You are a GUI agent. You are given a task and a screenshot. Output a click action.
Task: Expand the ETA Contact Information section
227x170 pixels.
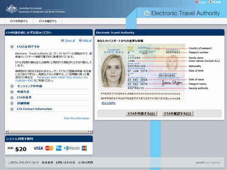[x=12, y=109]
